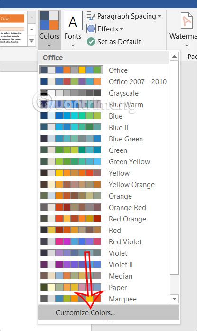
Task: Click the color list scroll-down arrow
Action: pyautogui.click(x=174, y=299)
